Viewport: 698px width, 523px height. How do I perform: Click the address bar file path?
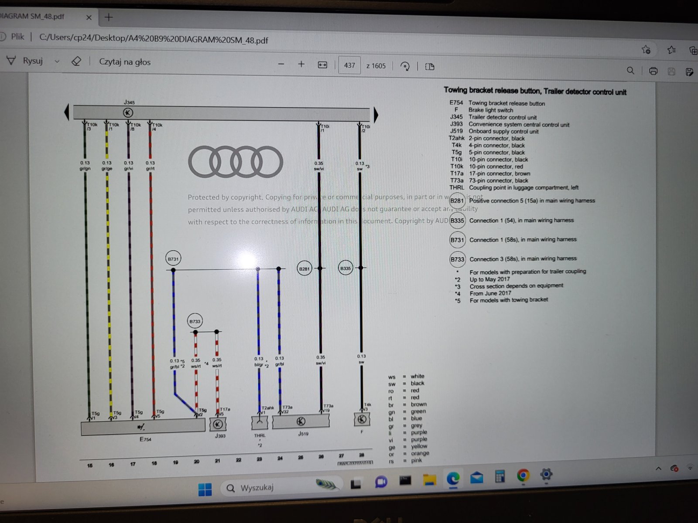[154, 39]
